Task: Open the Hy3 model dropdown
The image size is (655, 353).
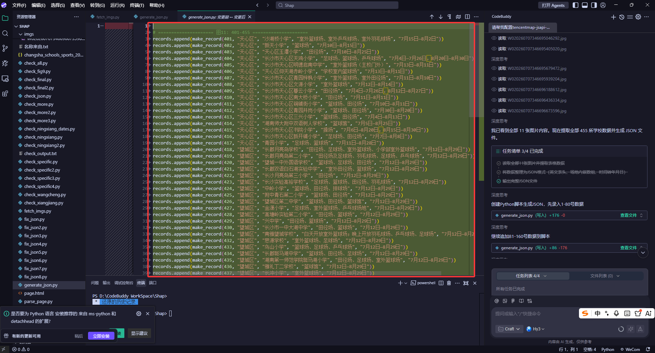Action: point(535,329)
